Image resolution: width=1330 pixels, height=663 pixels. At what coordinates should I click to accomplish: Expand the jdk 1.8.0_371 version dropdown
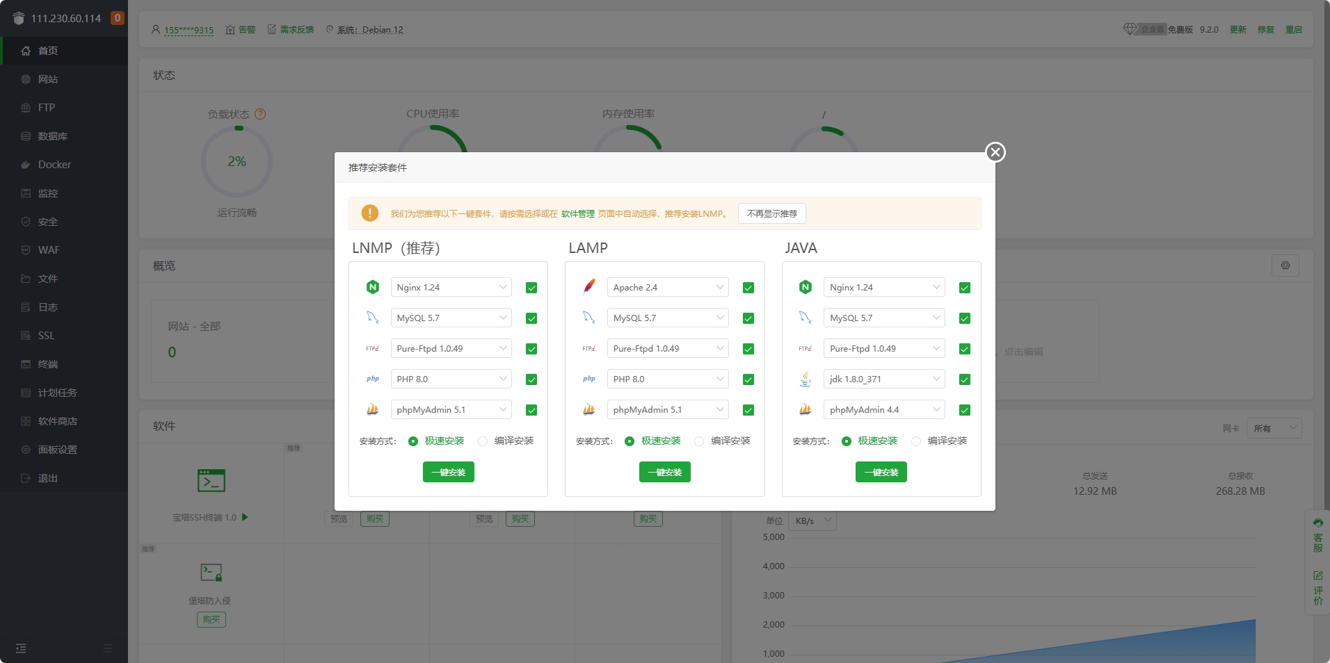pyautogui.click(x=883, y=379)
